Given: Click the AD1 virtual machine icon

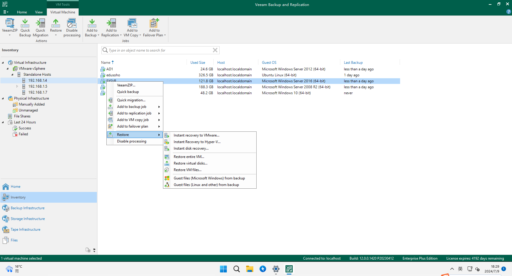Looking at the screenshot, I should coord(103,69).
